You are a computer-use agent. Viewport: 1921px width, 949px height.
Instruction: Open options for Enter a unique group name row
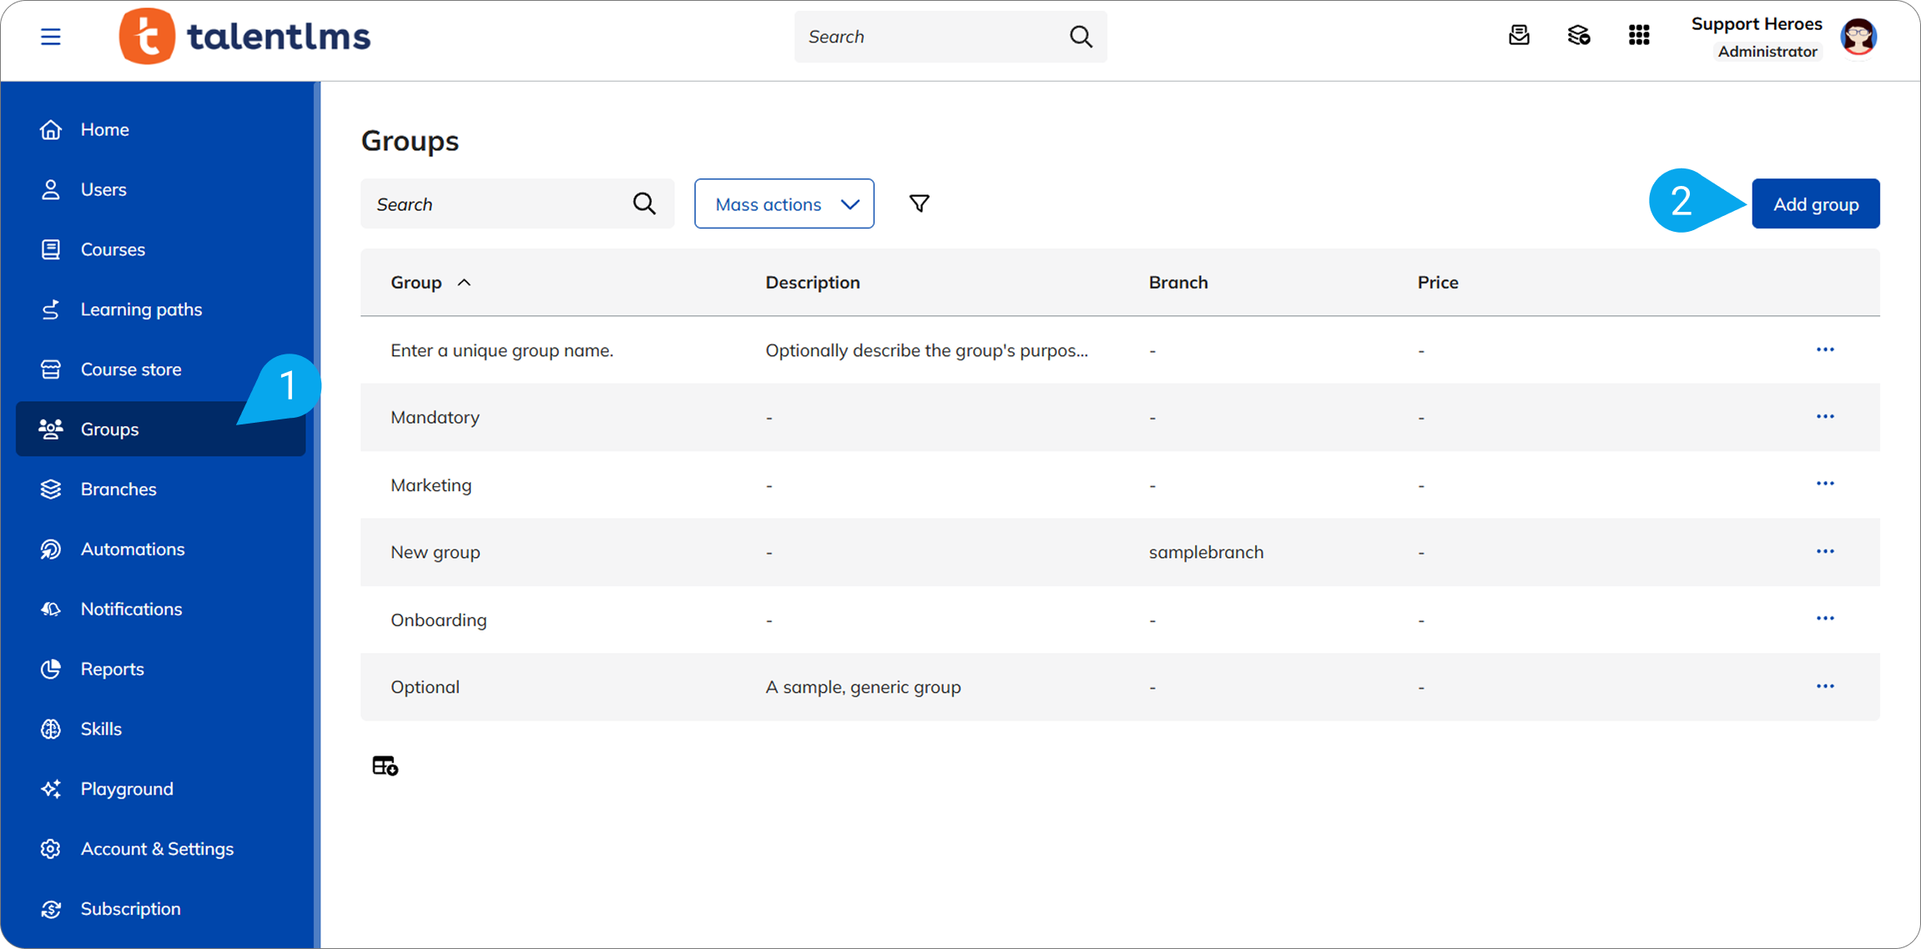[x=1825, y=350]
